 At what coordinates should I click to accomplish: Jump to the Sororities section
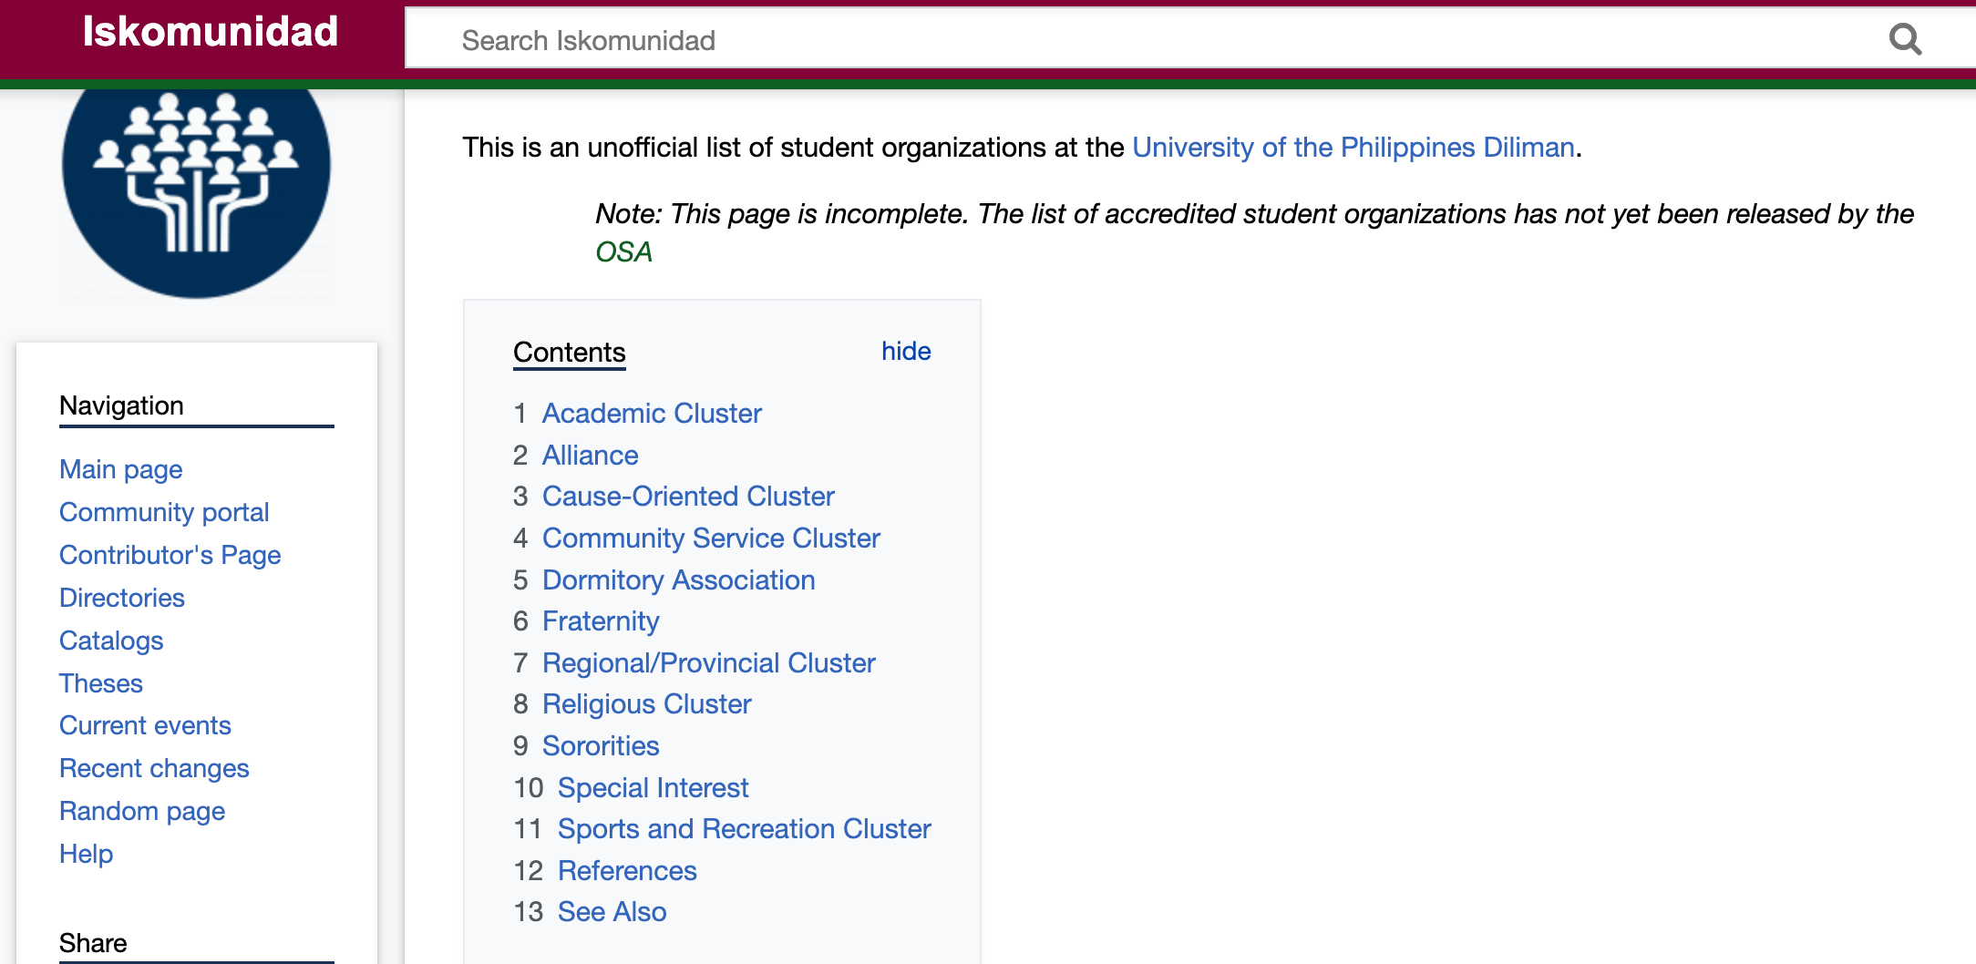600,745
